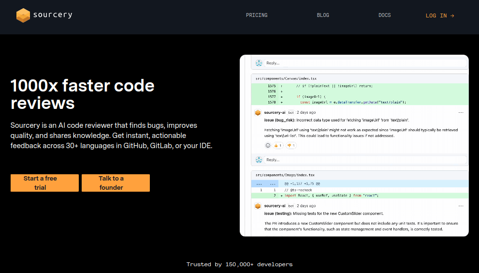Open the three-dot menu on bug_risk comment
This screenshot has height=273, width=479.
coord(461,112)
